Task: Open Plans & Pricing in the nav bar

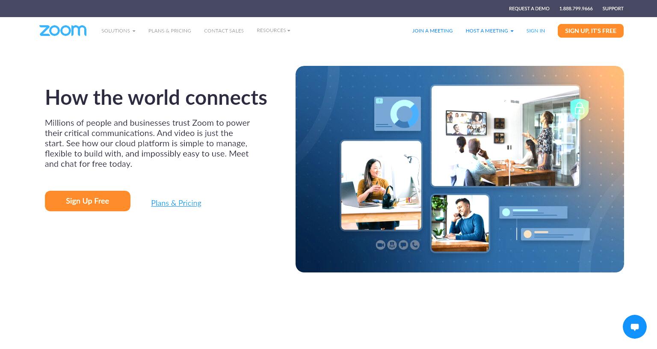Action: point(170,31)
